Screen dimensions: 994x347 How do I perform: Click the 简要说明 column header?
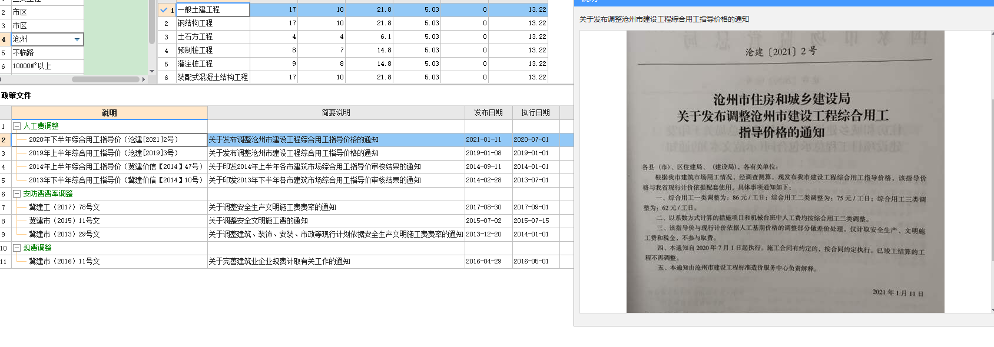[x=336, y=112]
